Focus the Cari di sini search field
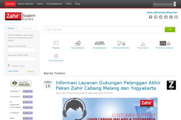The width and height of the screenshot is (181, 120). pyautogui.click(x=104, y=29)
